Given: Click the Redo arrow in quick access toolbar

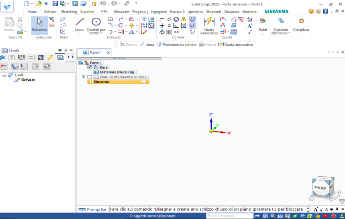Looking at the screenshot, I should coord(114,4).
